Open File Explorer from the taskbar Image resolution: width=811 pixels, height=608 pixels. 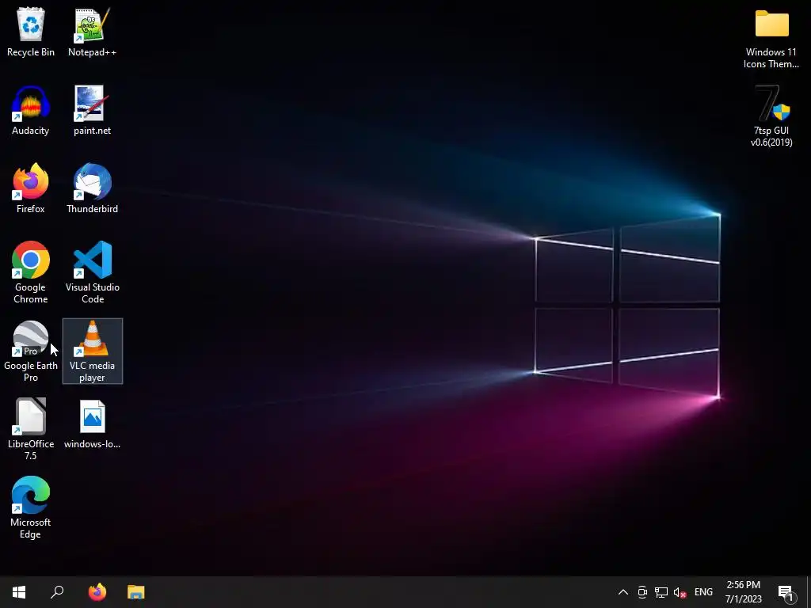click(136, 592)
